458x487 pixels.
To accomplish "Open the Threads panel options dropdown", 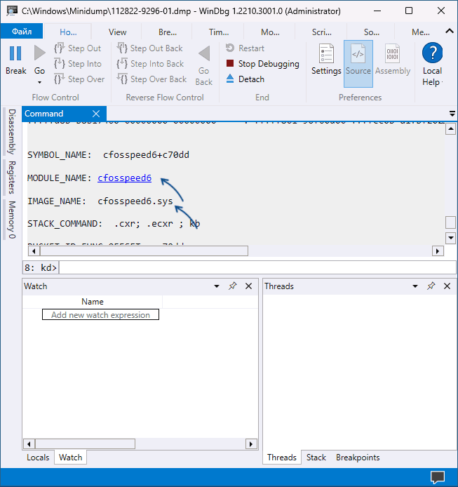I will pyautogui.click(x=416, y=286).
